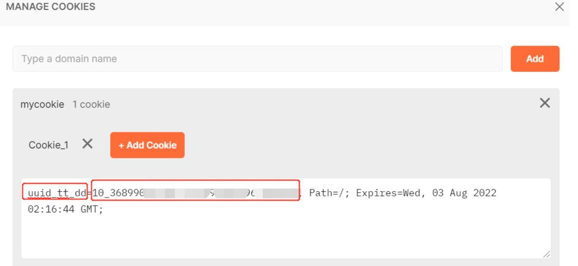This screenshot has width=578, height=266.
Task: Click the 2022 year in cookie expiry
Action: click(x=485, y=193)
